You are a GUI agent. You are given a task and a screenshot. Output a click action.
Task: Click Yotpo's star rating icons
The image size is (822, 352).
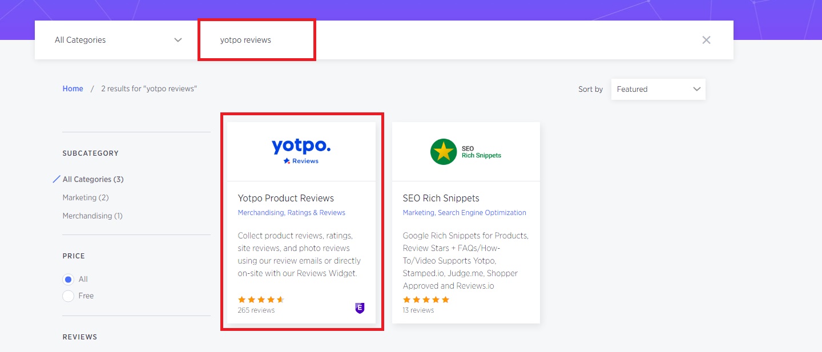click(261, 300)
